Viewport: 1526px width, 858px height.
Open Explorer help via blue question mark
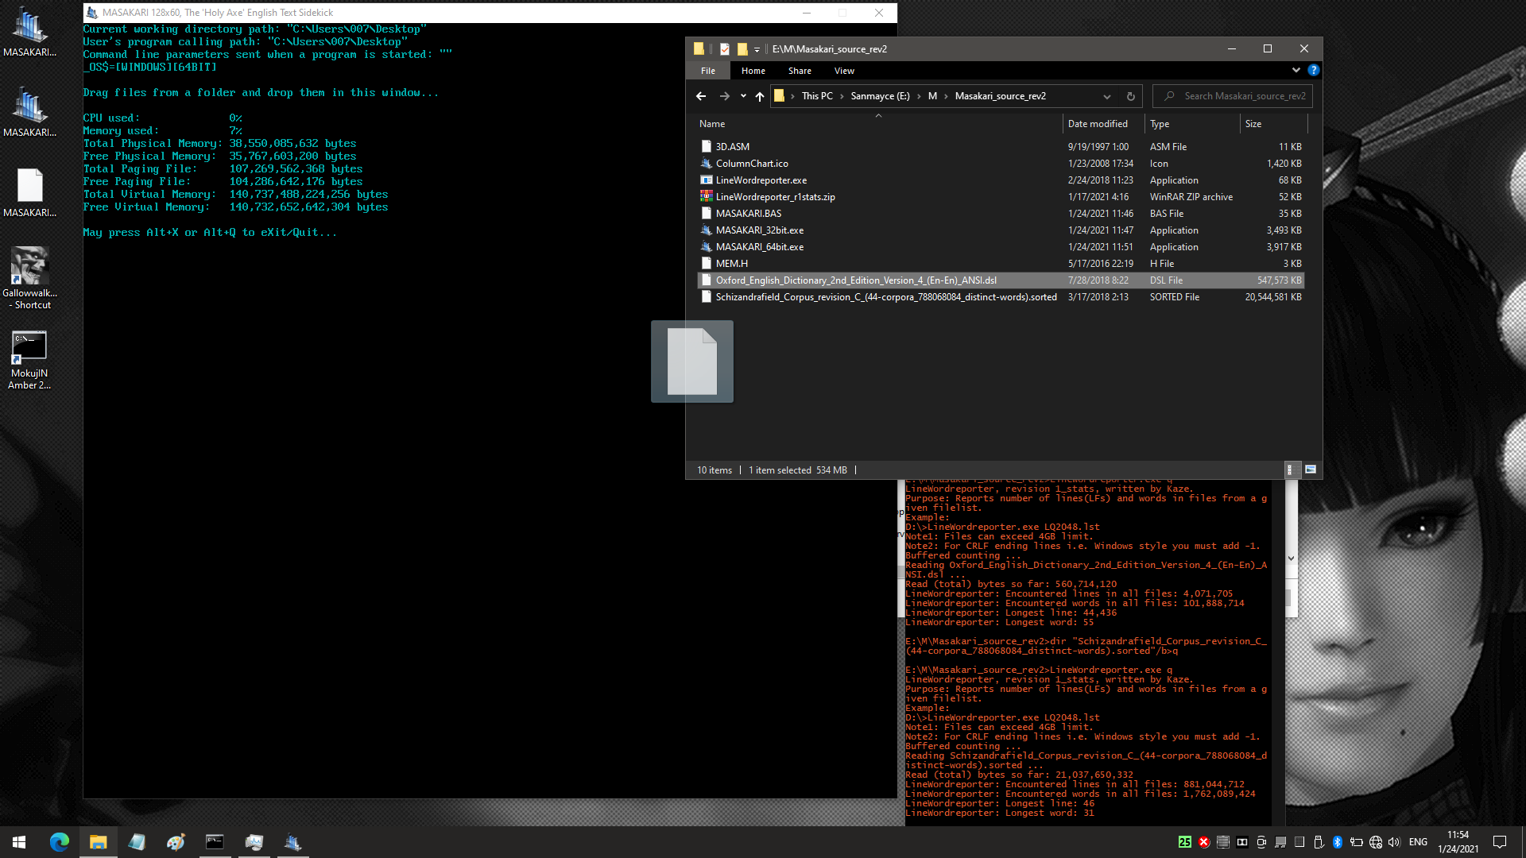point(1314,70)
